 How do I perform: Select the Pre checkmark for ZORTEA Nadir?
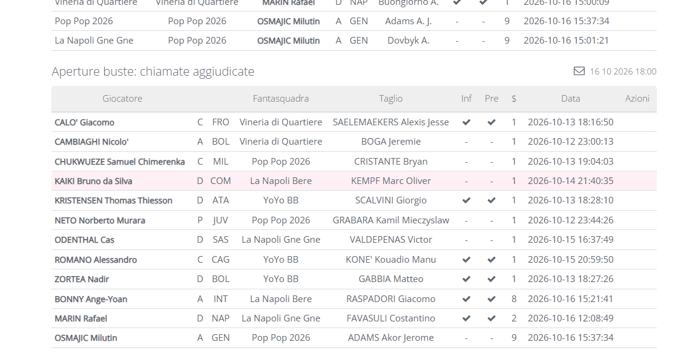pos(491,280)
